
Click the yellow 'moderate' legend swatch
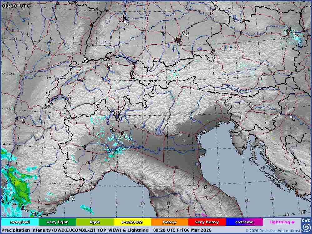point(132,222)
